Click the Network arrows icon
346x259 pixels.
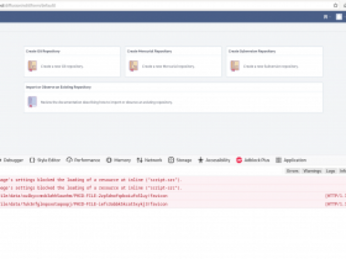(139, 160)
